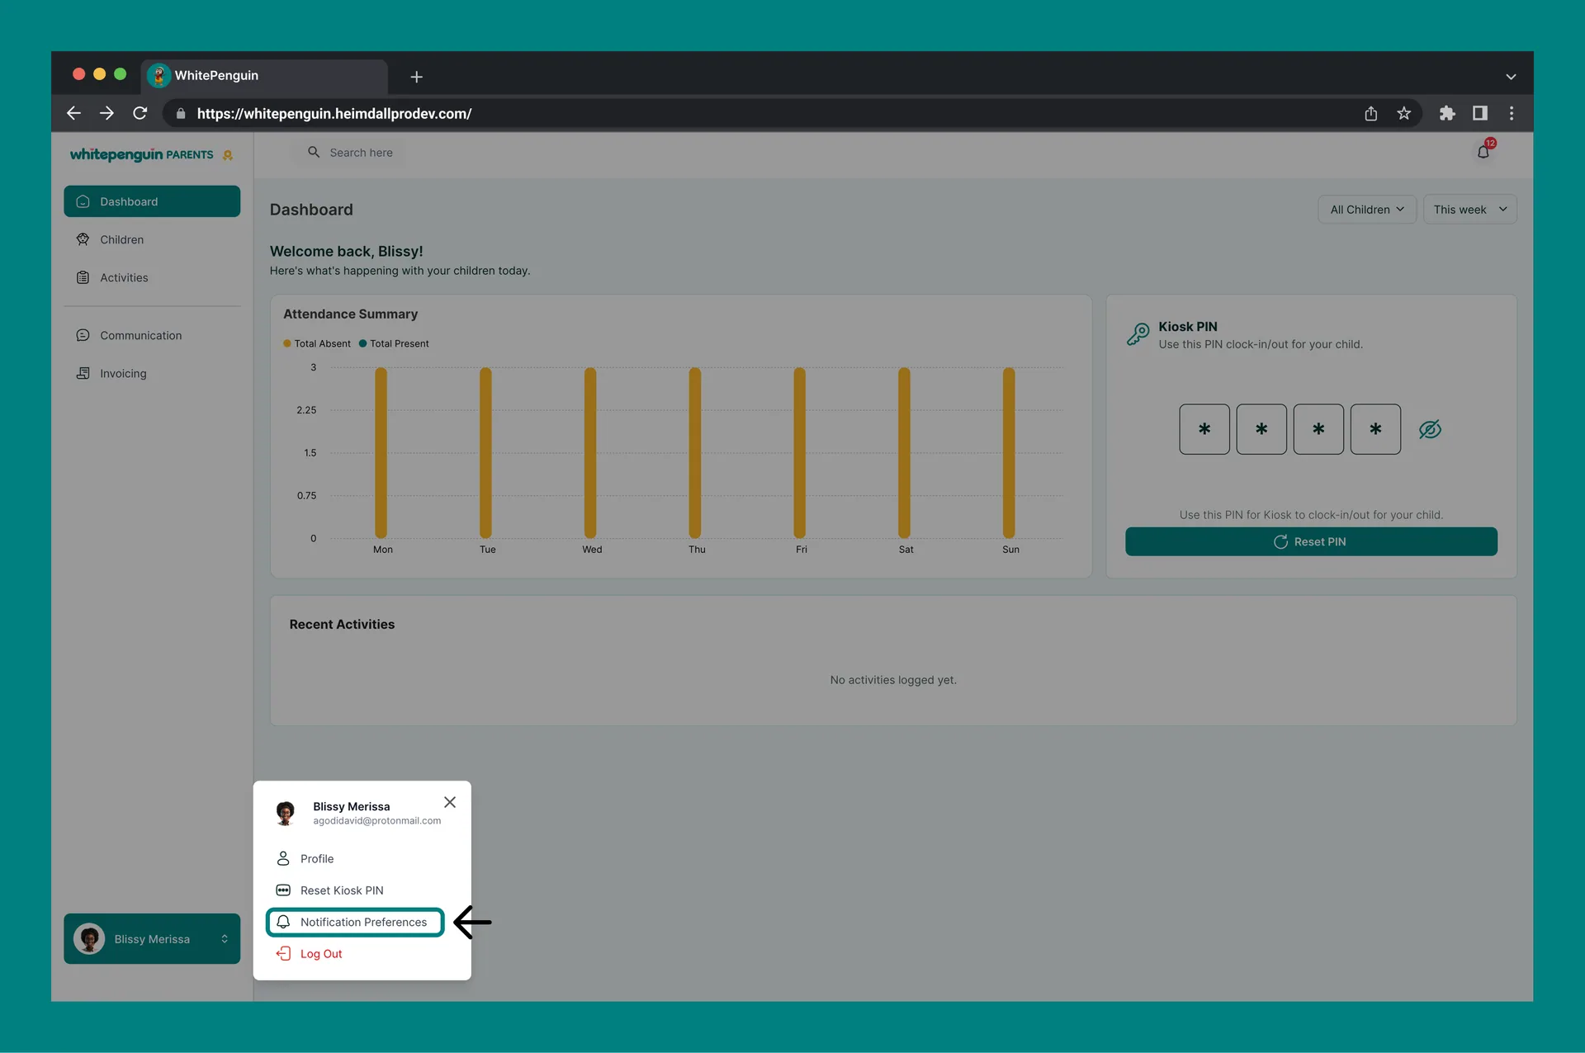Toggle the browser side panel icon

(1480, 113)
